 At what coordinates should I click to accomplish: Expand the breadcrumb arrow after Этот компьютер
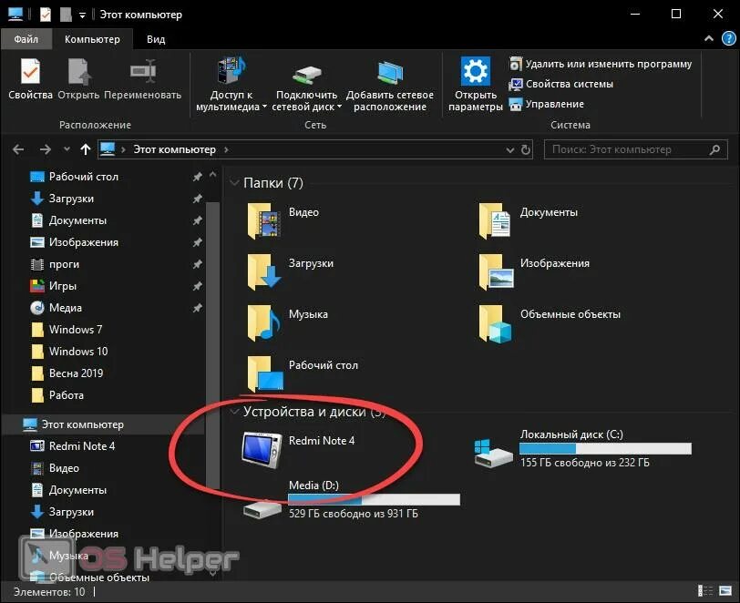pyautogui.click(x=226, y=149)
